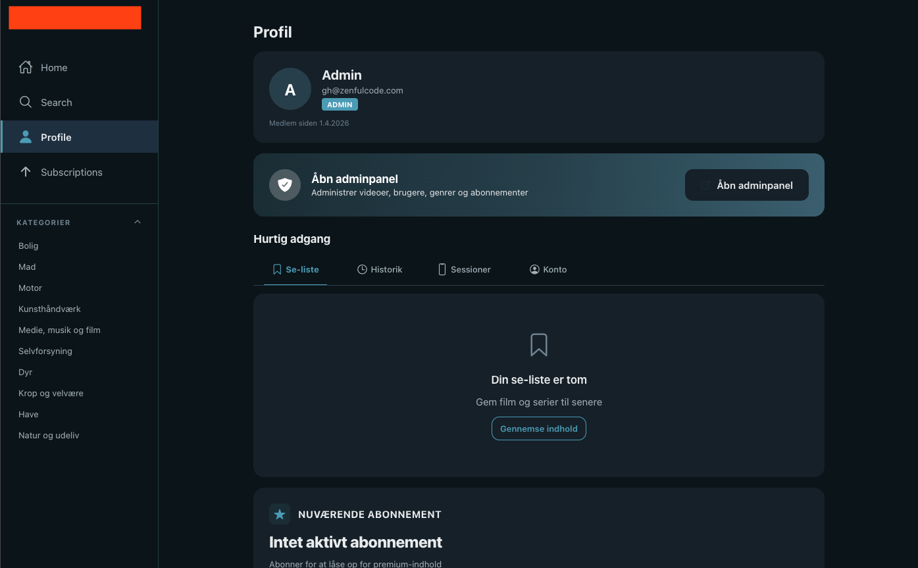Select the Se-liste tab

click(295, 269)
